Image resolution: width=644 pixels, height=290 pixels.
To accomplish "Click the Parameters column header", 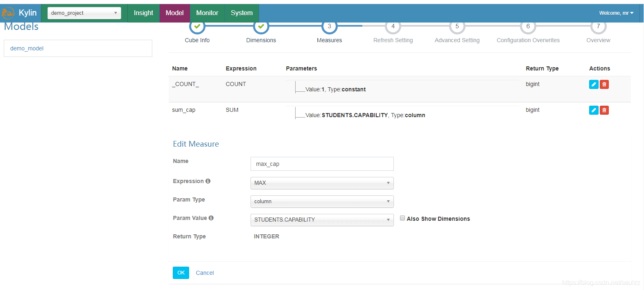I will [x=301, y=68].
